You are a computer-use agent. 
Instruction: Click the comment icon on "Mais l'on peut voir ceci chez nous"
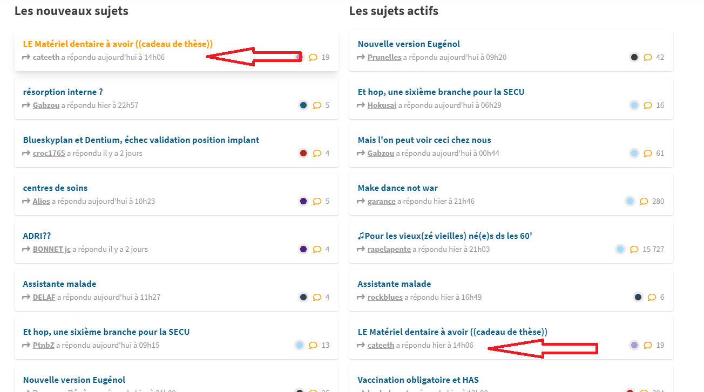coord(648,153)
